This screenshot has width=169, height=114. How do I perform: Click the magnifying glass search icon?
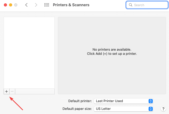(131, 5)
